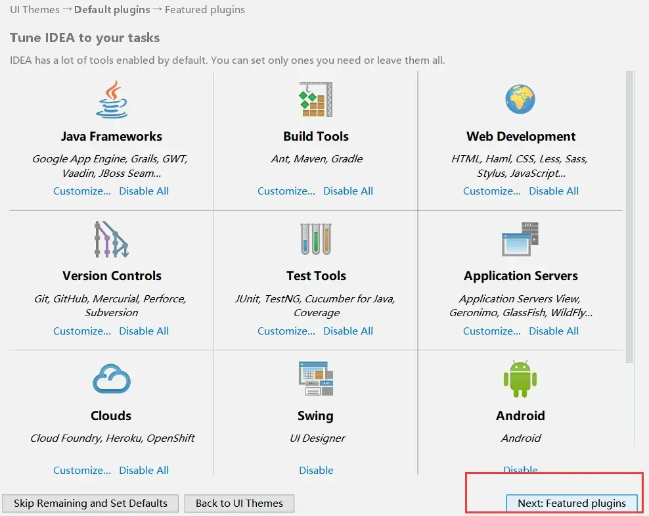The width and height of the screenshot is (649, 516).
Task: Select the Test Tools heading
Action: (316, 276)
